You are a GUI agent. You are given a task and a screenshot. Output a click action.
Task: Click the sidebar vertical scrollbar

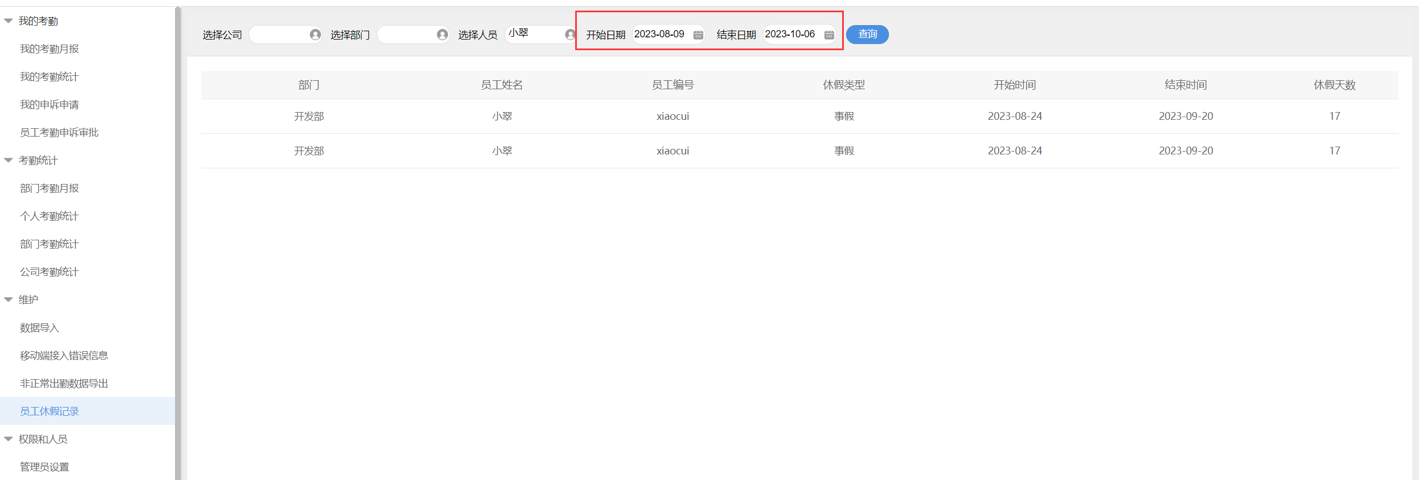[x=178, y=243]
